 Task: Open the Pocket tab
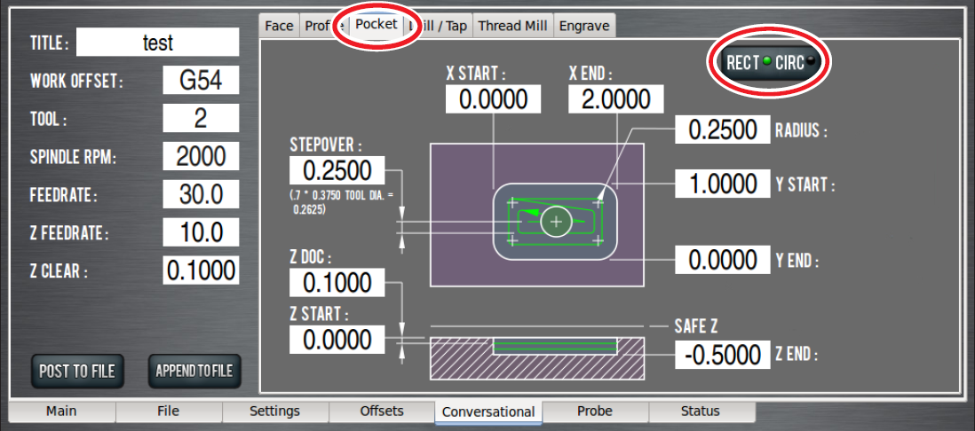[377, 24]
